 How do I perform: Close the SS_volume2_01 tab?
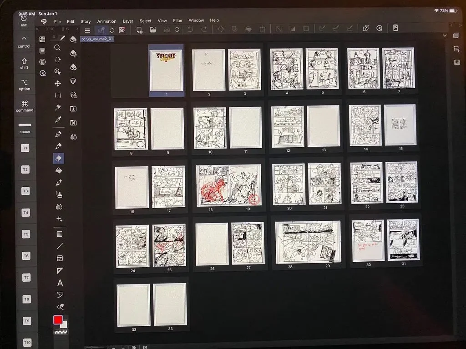pyautogui.click(x=84, y=39)
